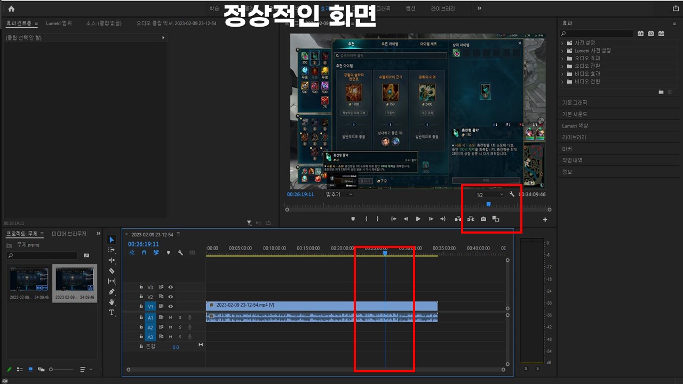
Task: Go to the Home screen icon
Action: tap(11, 9)
